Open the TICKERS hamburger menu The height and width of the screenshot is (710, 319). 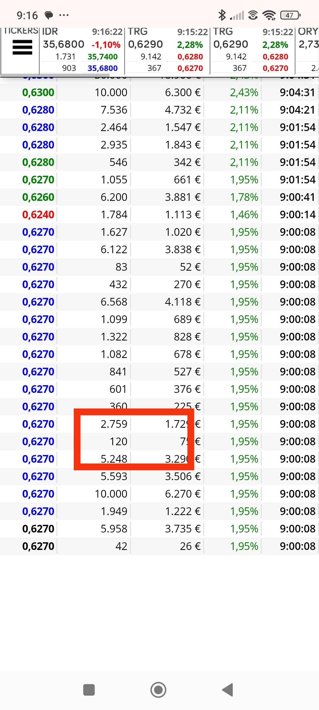click(x=22, y=47)
